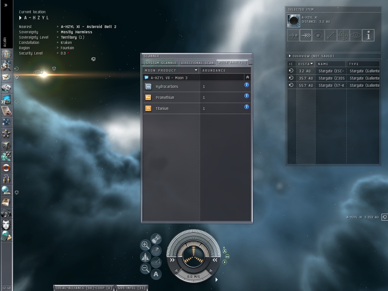Open the Overview menu triangle
This screenshot has height=291, width=388.
[290, 56]
